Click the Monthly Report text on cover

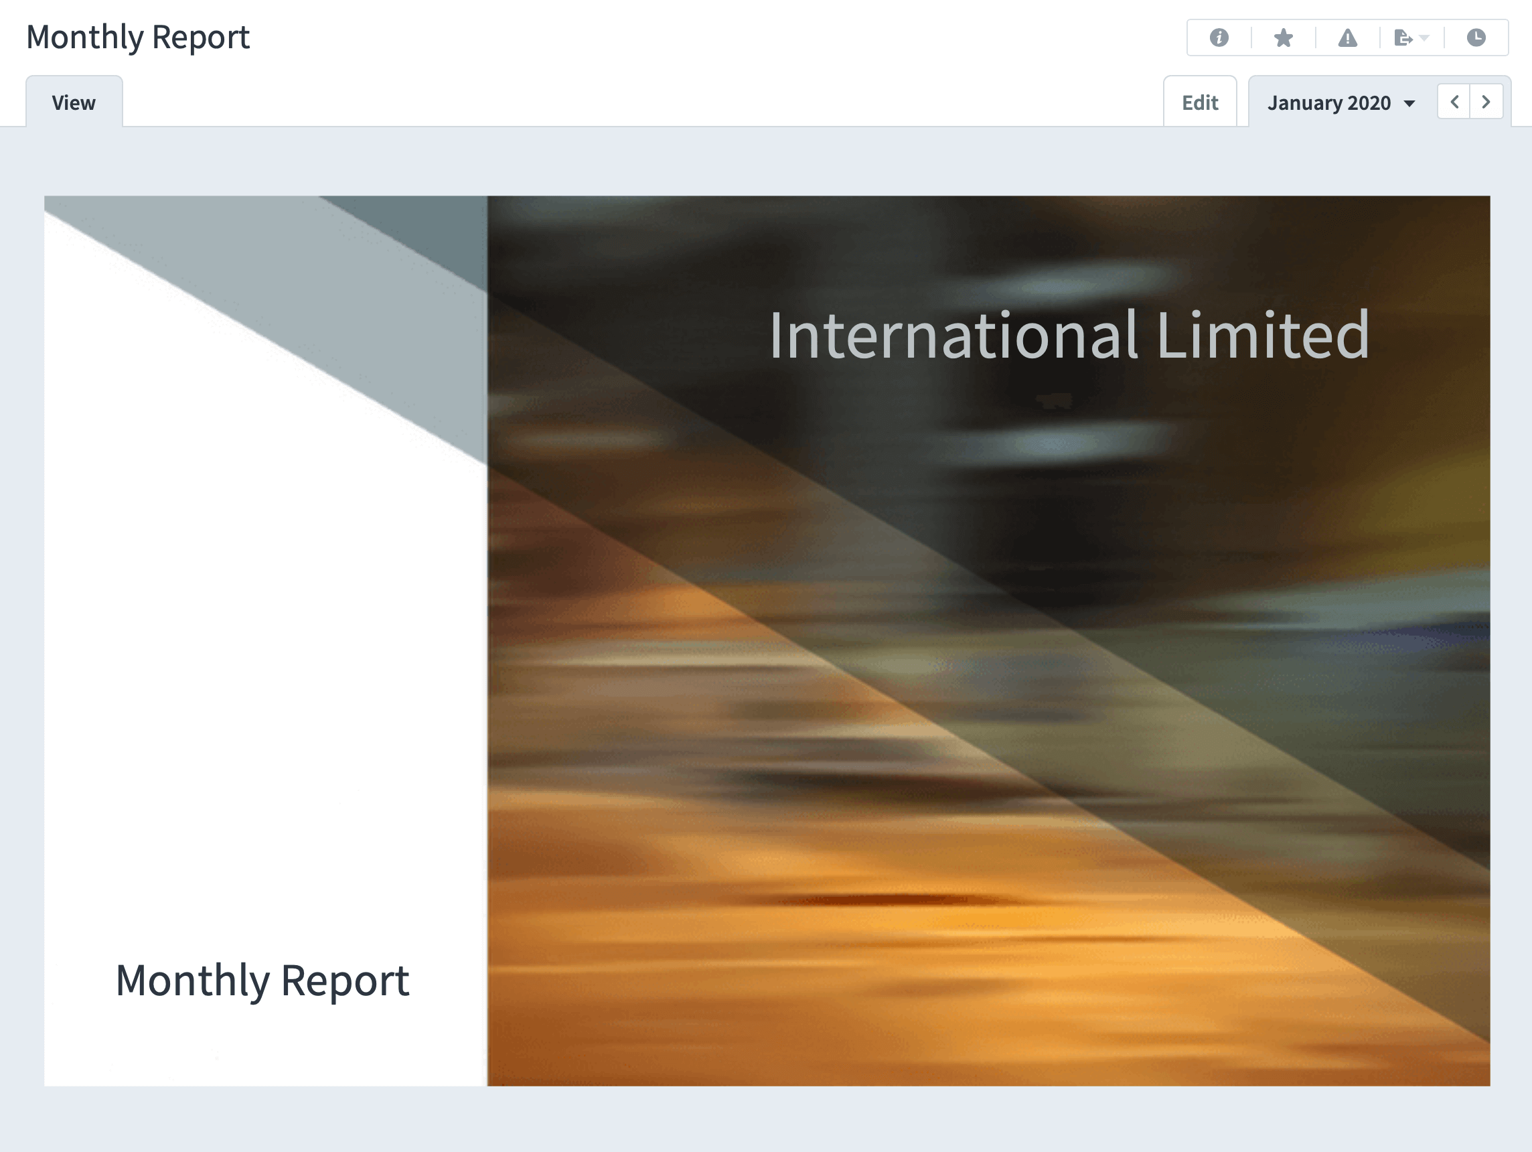pos(262,982)
